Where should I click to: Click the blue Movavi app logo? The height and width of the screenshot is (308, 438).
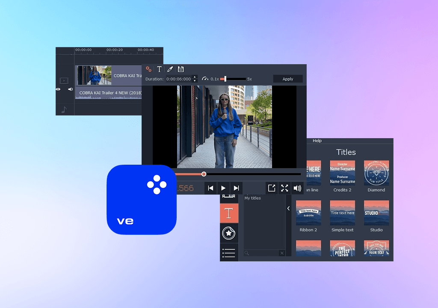click(141, 199)
